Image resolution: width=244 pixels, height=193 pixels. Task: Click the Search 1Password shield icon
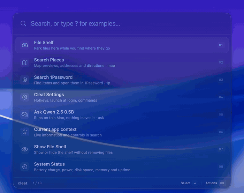pyautogui.click(x=25, y=80)
